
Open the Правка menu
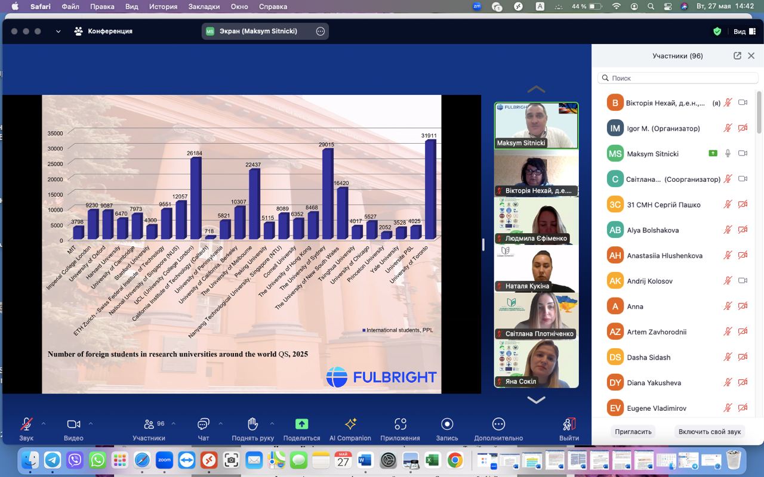point(102,7)
